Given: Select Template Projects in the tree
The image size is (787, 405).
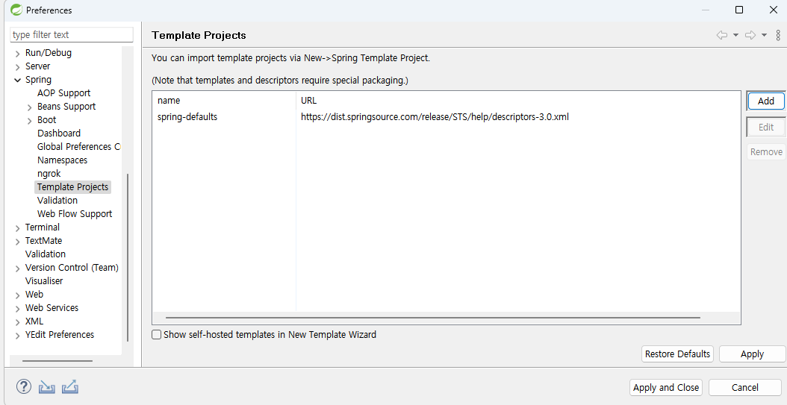Looking at the screenshot, I should (72, 187).
